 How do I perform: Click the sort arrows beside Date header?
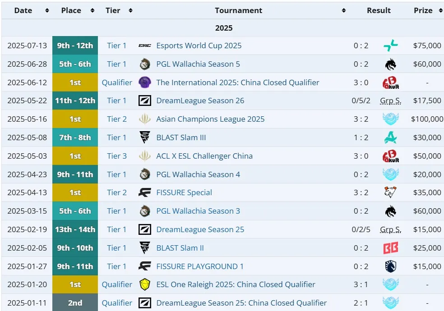point(47,10)
